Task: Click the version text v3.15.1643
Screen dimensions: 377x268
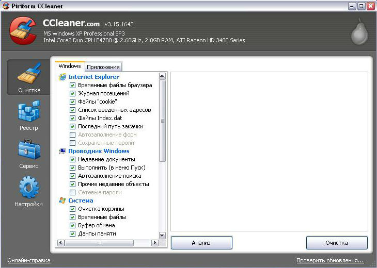Action: 119,24
